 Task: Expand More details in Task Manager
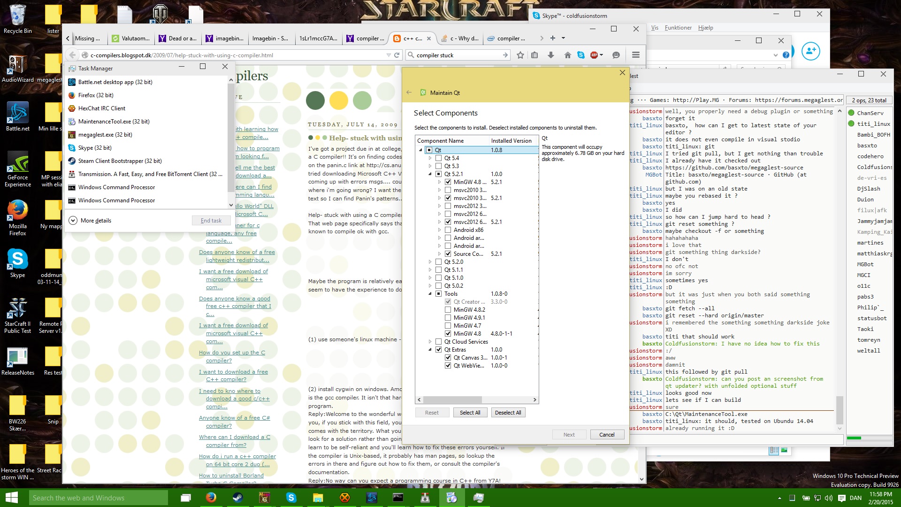pyautogui.click(x=91, y=221)
